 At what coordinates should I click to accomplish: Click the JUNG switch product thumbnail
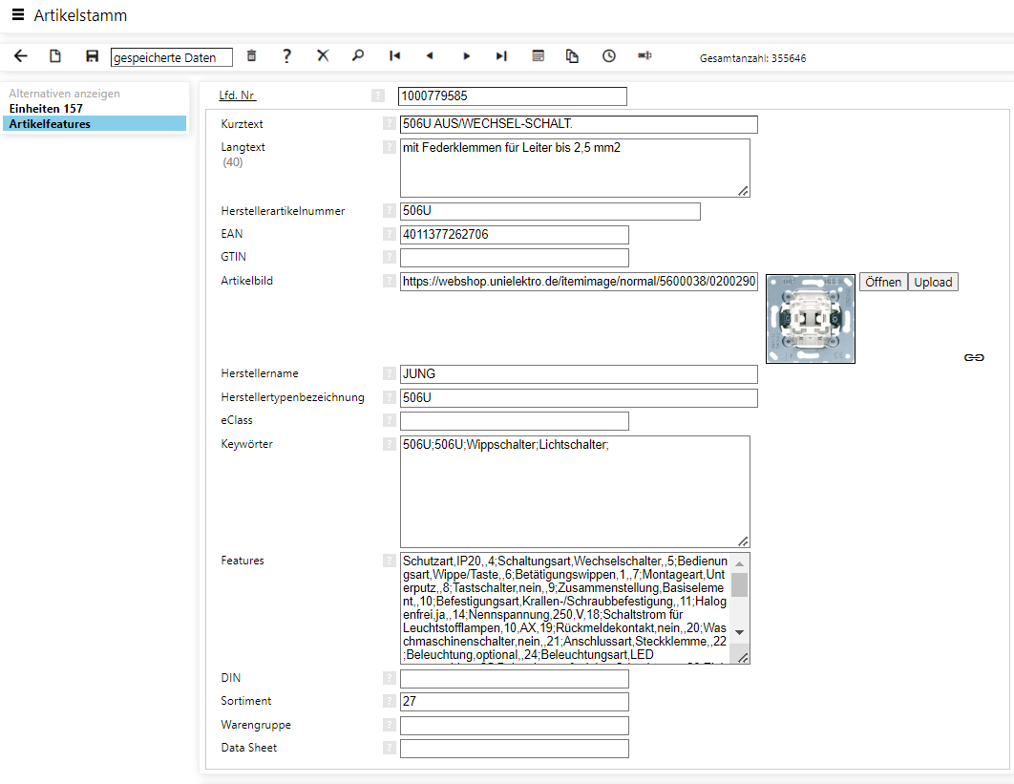point(810,319)
